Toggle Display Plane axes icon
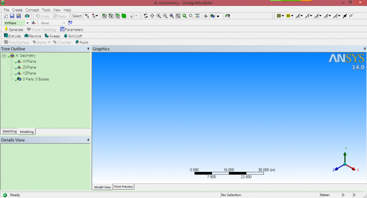This screenshot has height=198, width=367. click(x=206, y=16)
